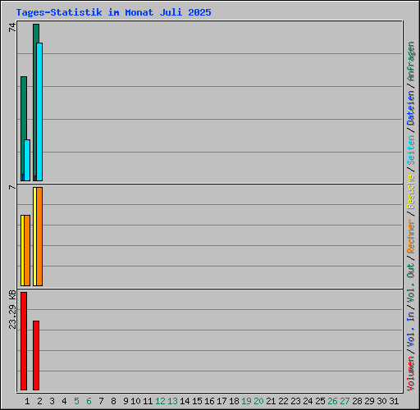Click the red Volumen bar for day 1
420x410 pixels.
24,341
